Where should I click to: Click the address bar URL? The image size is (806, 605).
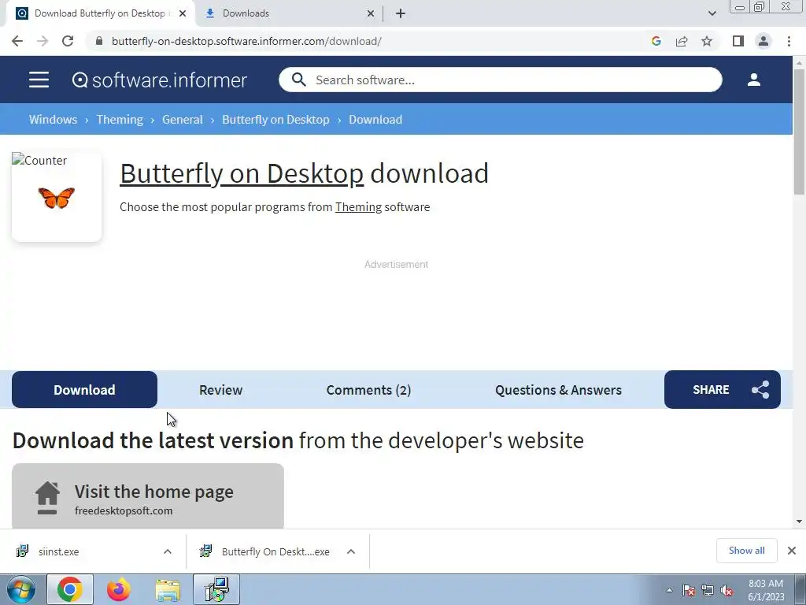click(246, 41)
